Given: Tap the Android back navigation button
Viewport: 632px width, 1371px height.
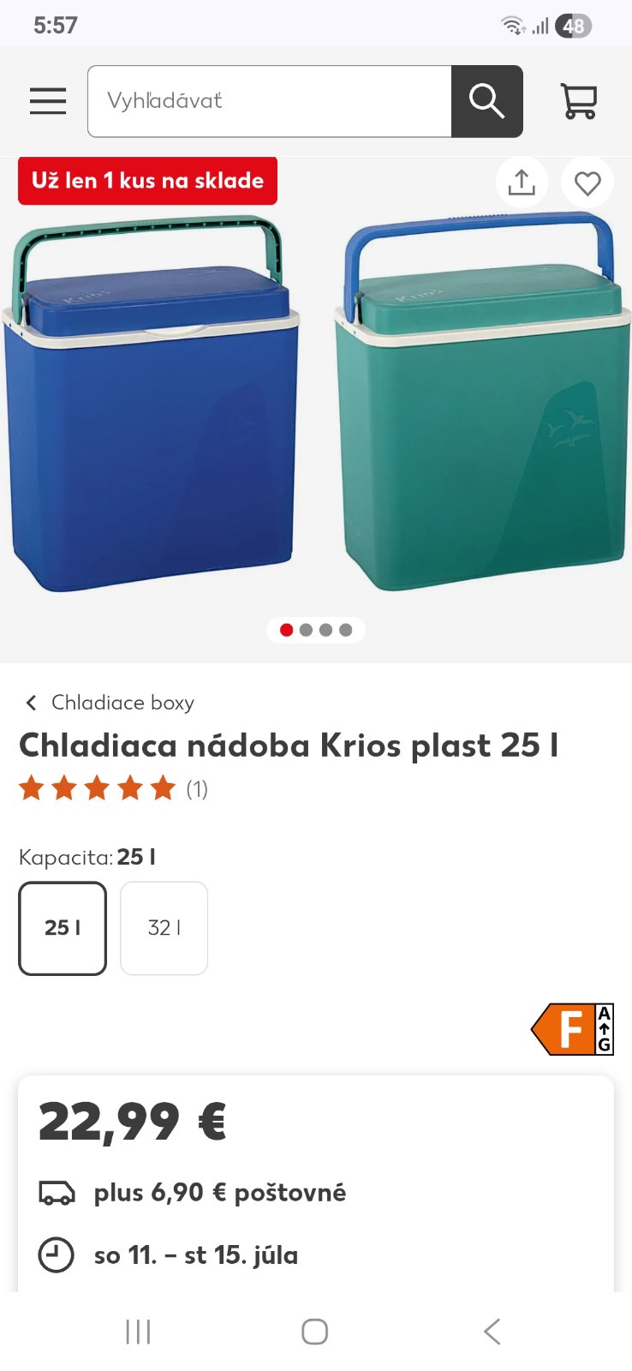Looking at the screenshot, I should [x=492, y=1332].
